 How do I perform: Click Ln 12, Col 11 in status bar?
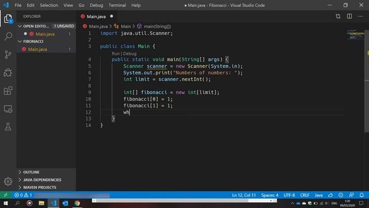click(x=244, y=195)
